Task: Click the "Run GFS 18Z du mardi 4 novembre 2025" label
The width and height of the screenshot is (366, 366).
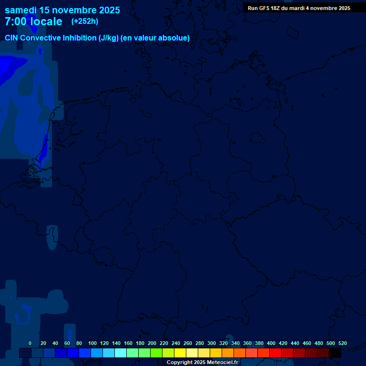Action: pyautogui.click(x=299, y=8)
